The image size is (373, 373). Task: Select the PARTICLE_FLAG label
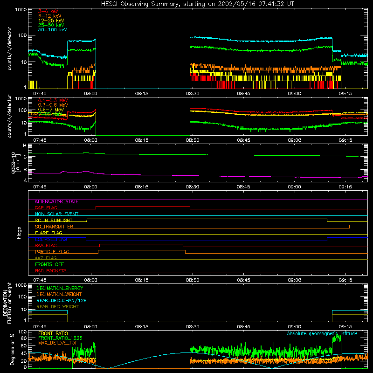pos(52,252)
